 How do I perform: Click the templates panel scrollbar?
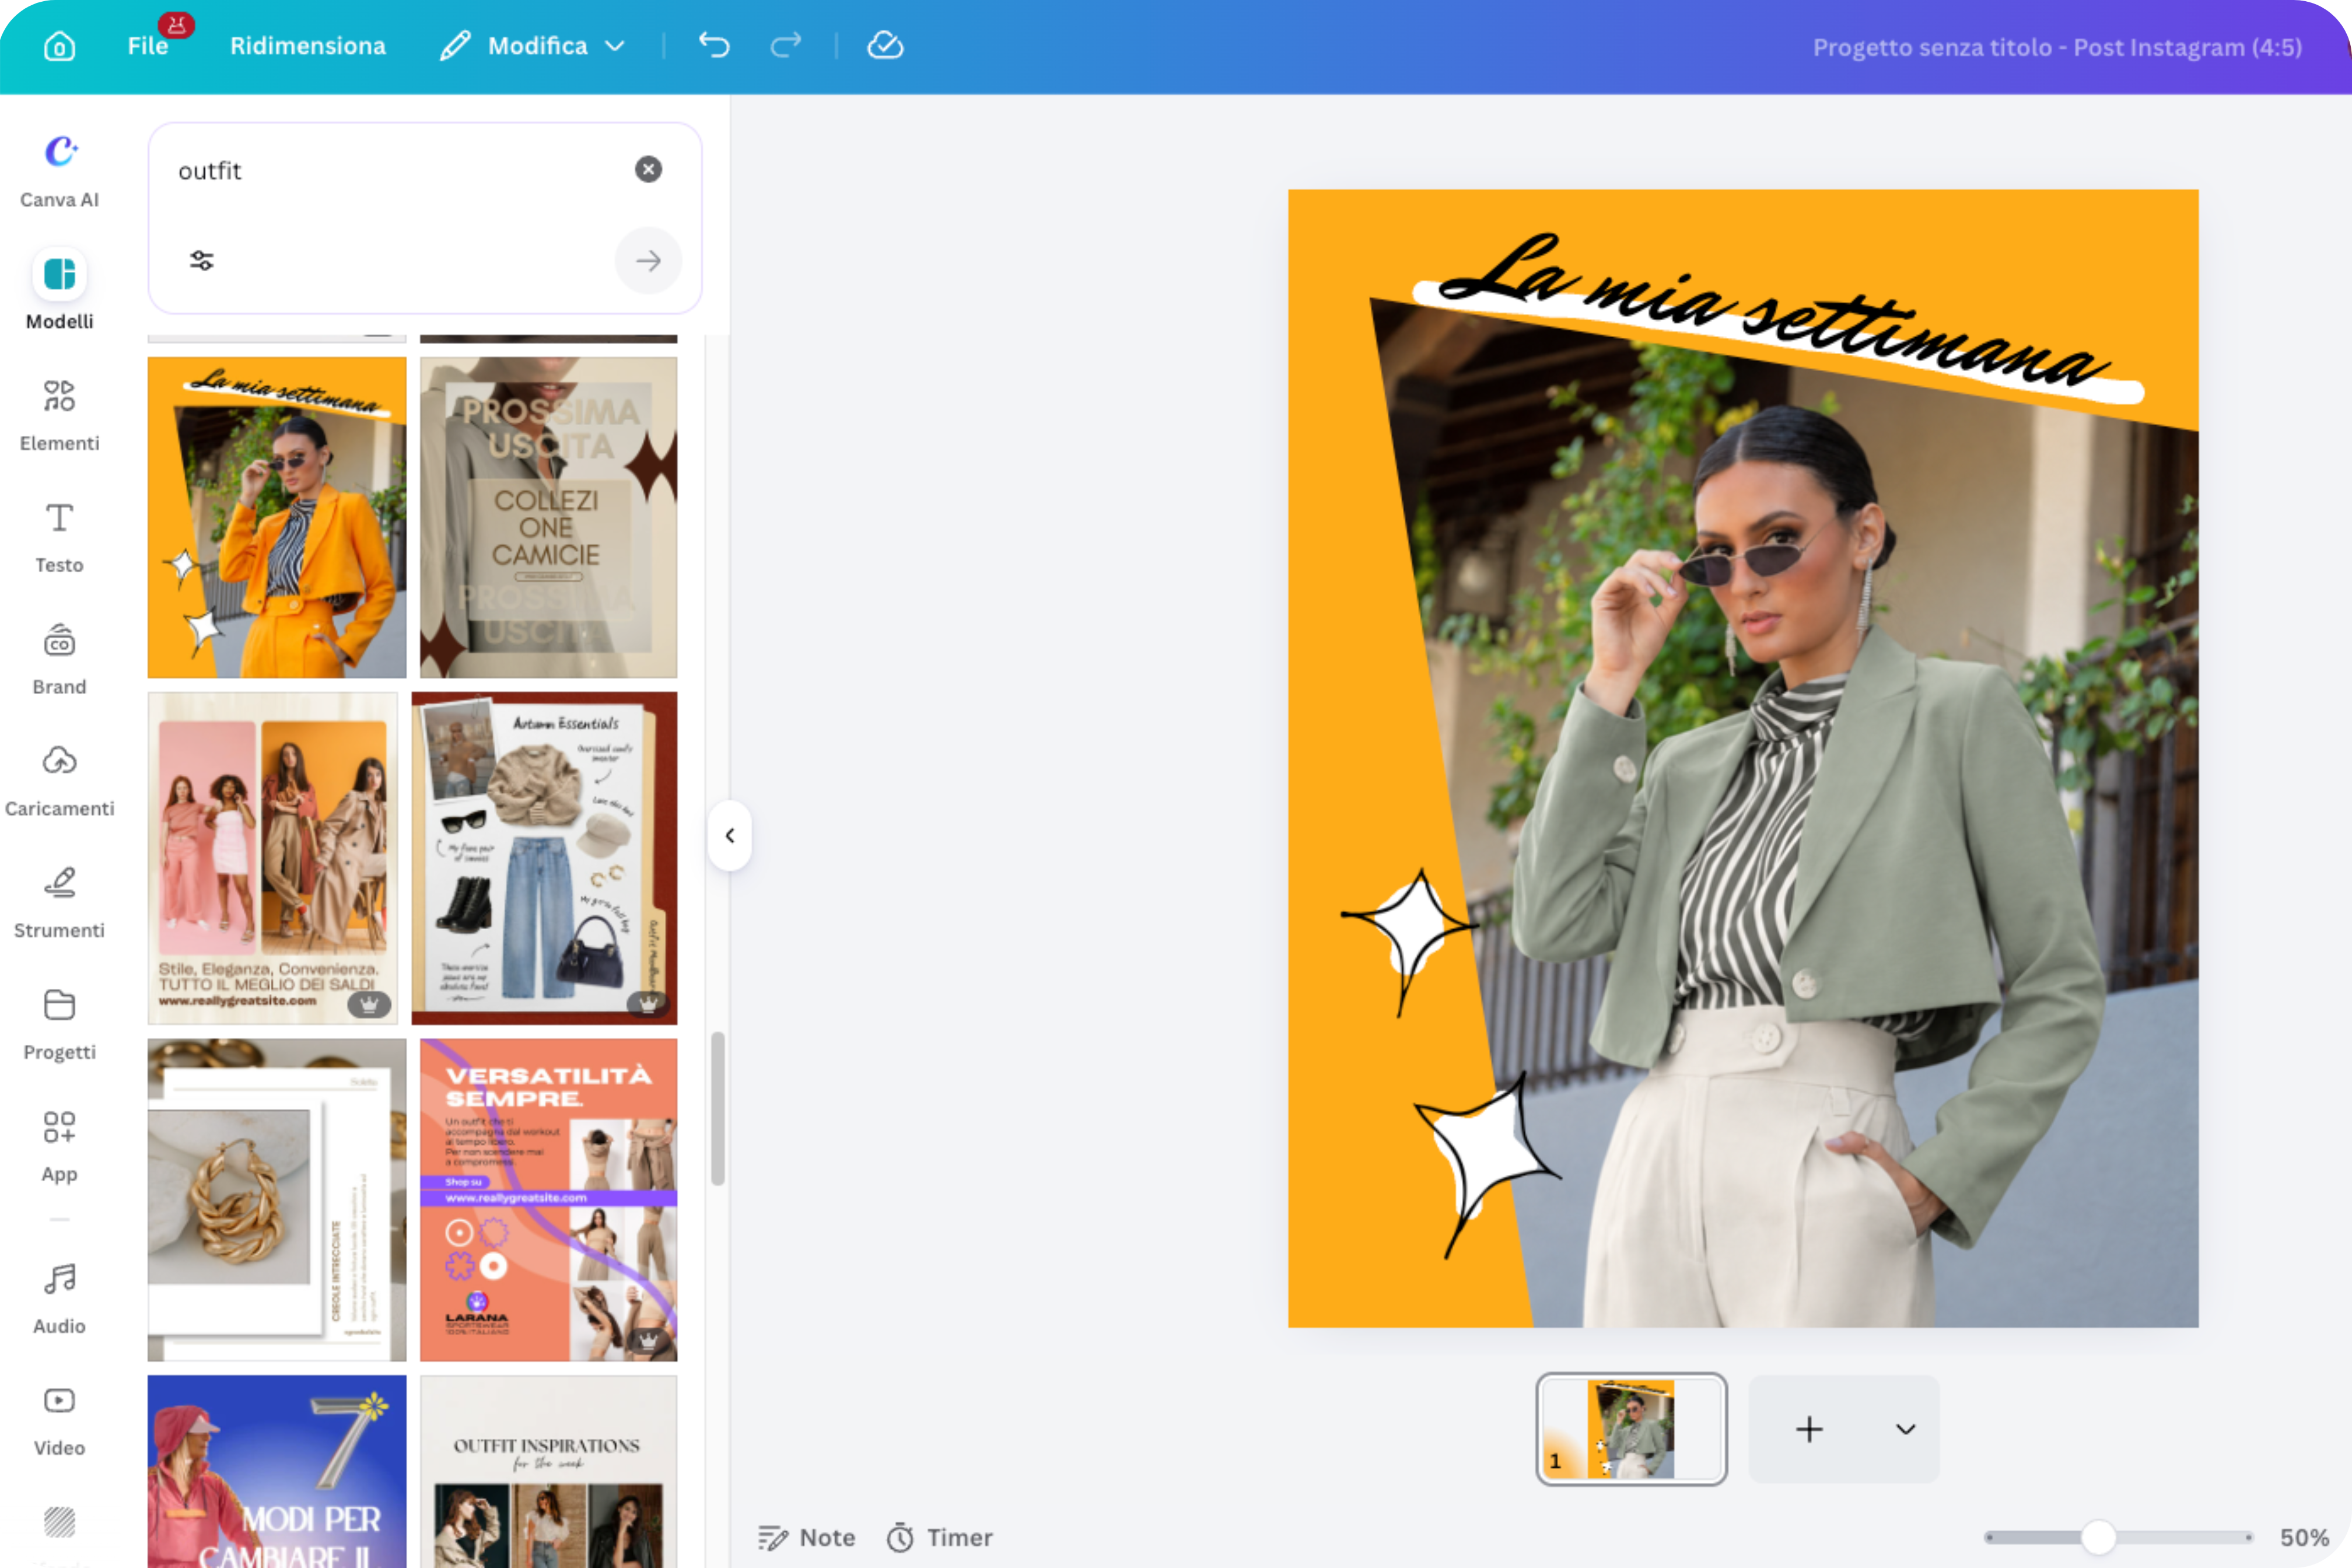717,1108
